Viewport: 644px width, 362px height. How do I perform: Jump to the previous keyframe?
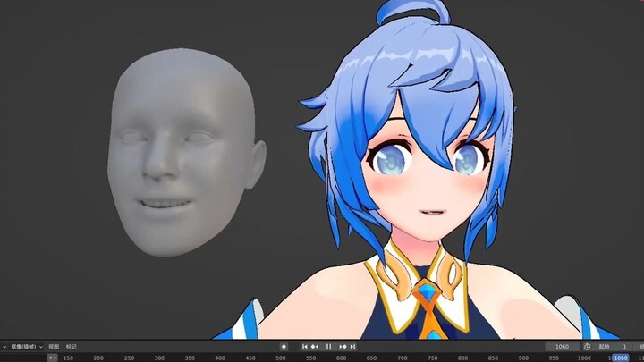(x=315, y=347)
